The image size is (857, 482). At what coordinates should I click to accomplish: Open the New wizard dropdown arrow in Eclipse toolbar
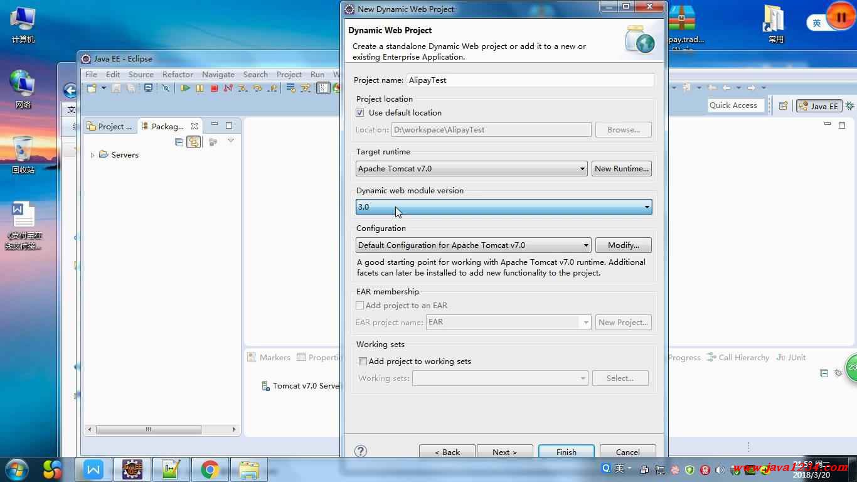(102, 88)
